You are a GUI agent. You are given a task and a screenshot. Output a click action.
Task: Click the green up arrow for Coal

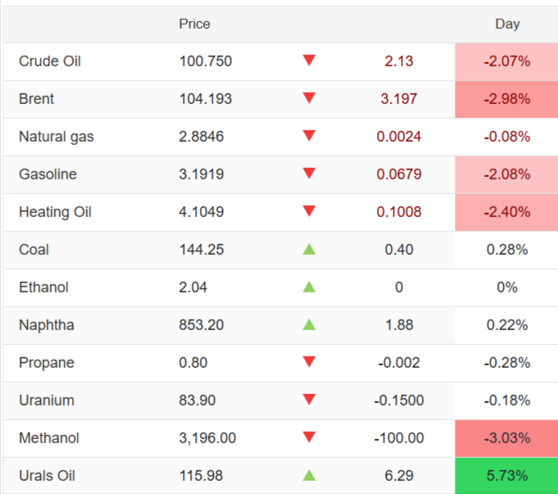(x=309, y=249)
